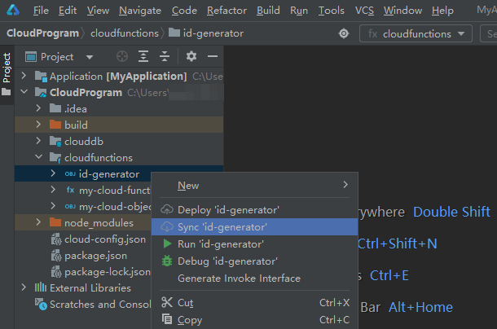The width and height of the screenshot is (497, 329).
Task: Click the collapse all icon in Project panel
Action: coord(164,57)
